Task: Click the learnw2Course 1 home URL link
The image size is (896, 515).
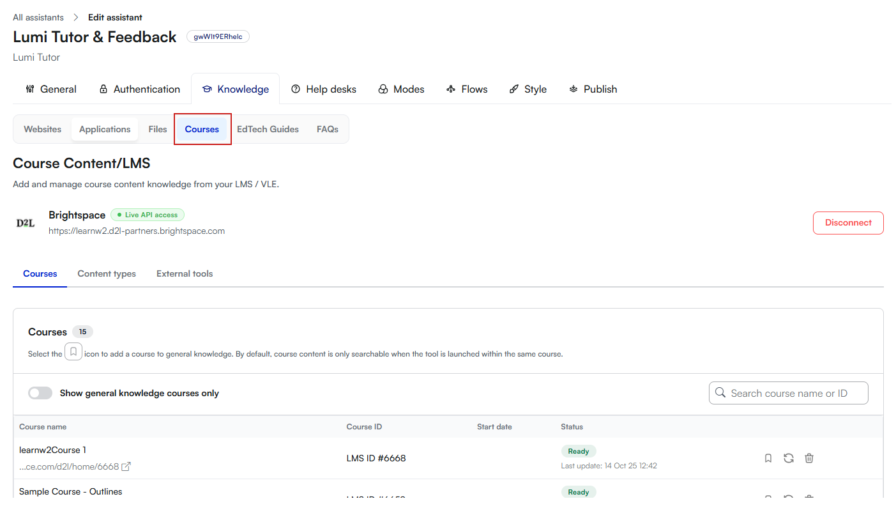Action: pos(69,466)
